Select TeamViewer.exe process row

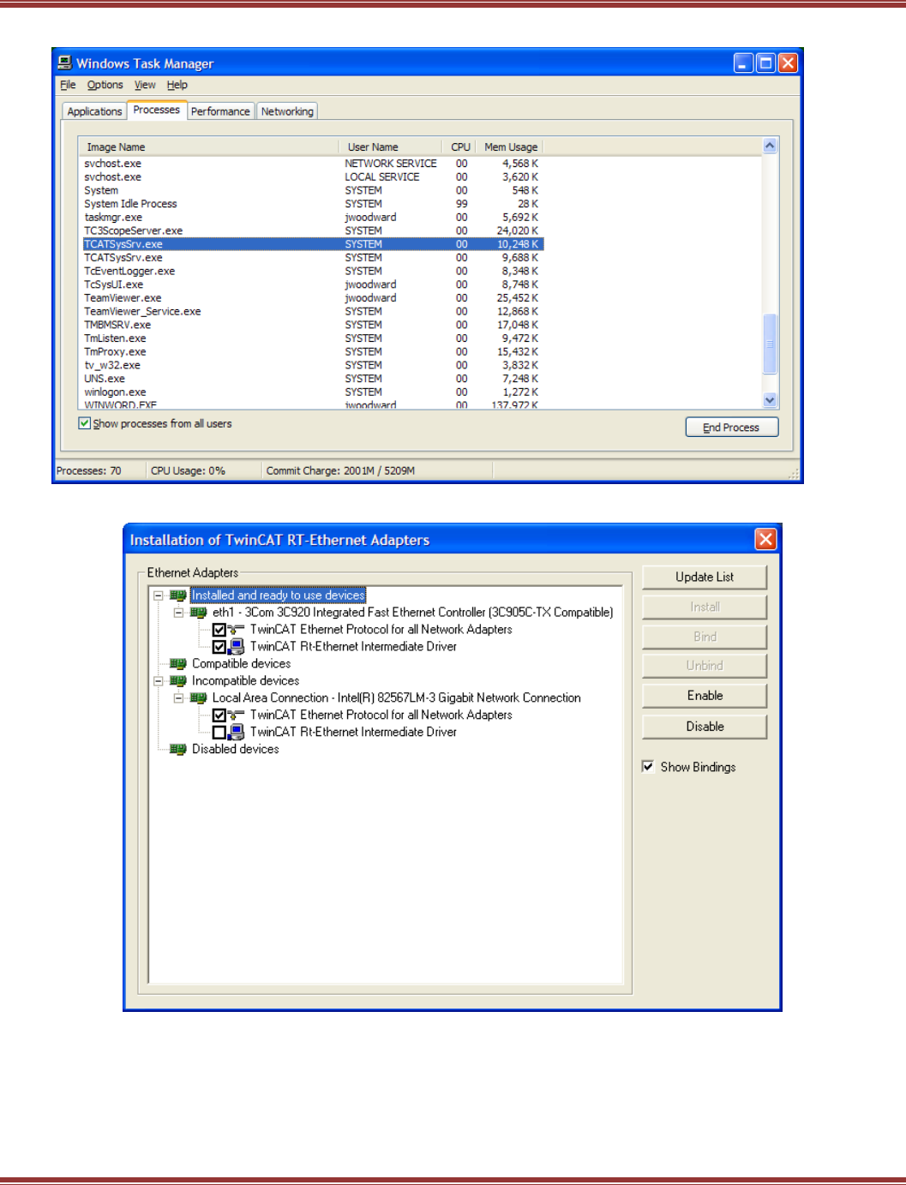(x=313, y=298)
